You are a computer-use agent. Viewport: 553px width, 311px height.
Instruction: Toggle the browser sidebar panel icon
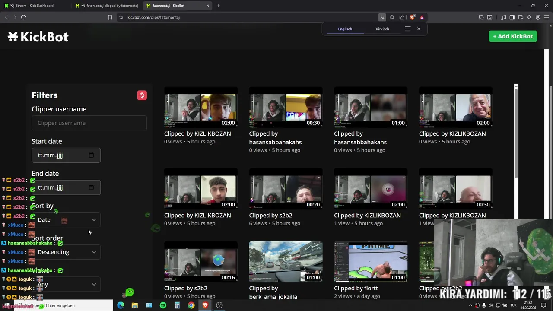tap(512, 17)
